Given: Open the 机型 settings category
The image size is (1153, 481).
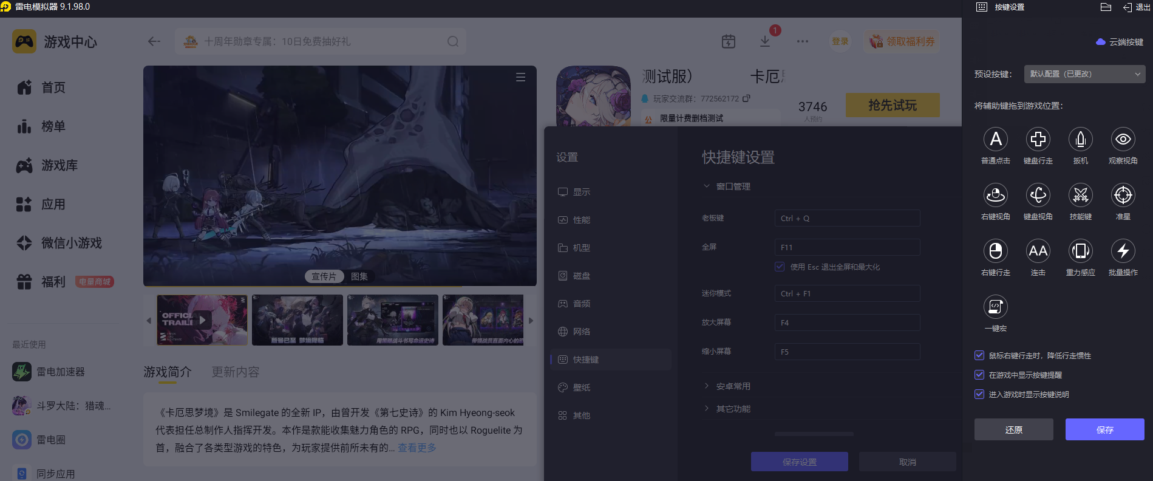Looking at the screenshot, I should coord(610,248).
